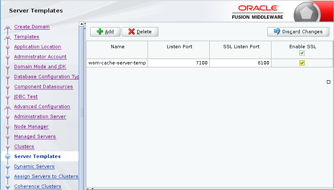This screenshot has width=334, height=190.
Task: Edit the Listen Port value 7100
Action: click(179, 63)
